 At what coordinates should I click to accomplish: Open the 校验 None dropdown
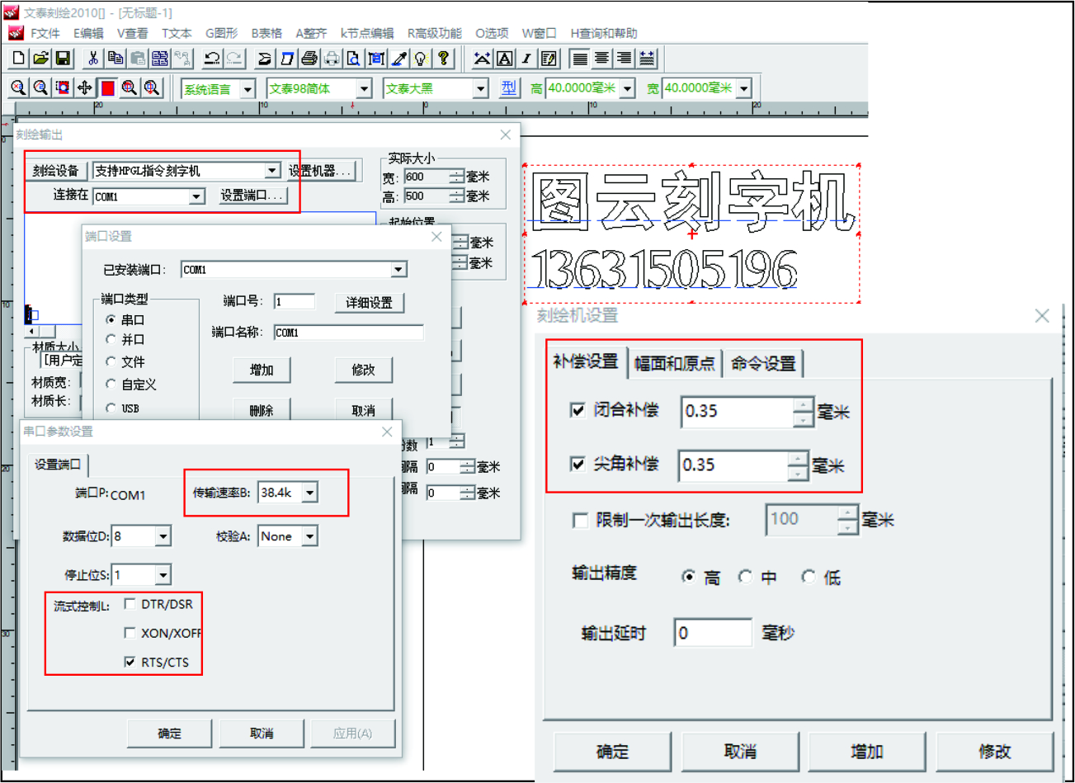(x=309, y=536)
